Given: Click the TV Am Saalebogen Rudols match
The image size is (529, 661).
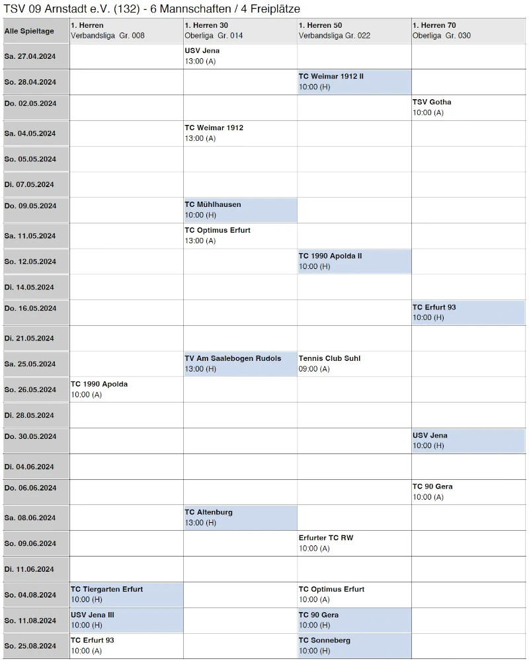Looking at the screenshot, I should (240, 364).
